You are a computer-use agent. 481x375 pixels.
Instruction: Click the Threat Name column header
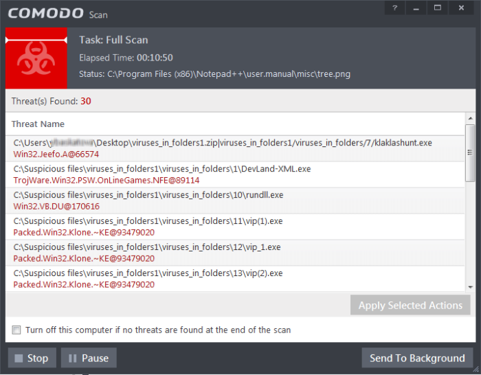pos(38,124)
